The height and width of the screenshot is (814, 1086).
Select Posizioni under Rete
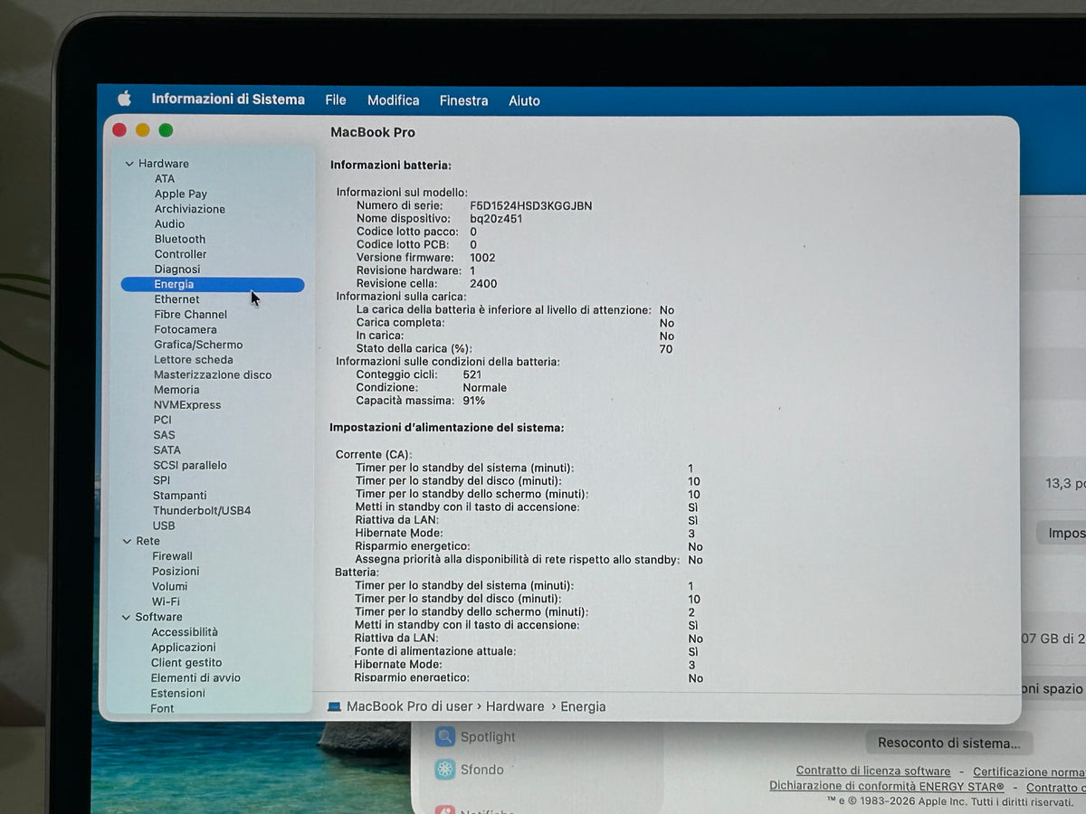[176, 572]
